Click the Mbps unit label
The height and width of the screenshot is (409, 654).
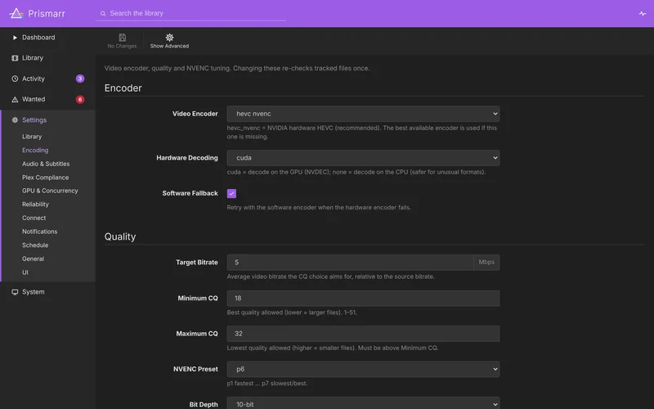click(486, 263)
